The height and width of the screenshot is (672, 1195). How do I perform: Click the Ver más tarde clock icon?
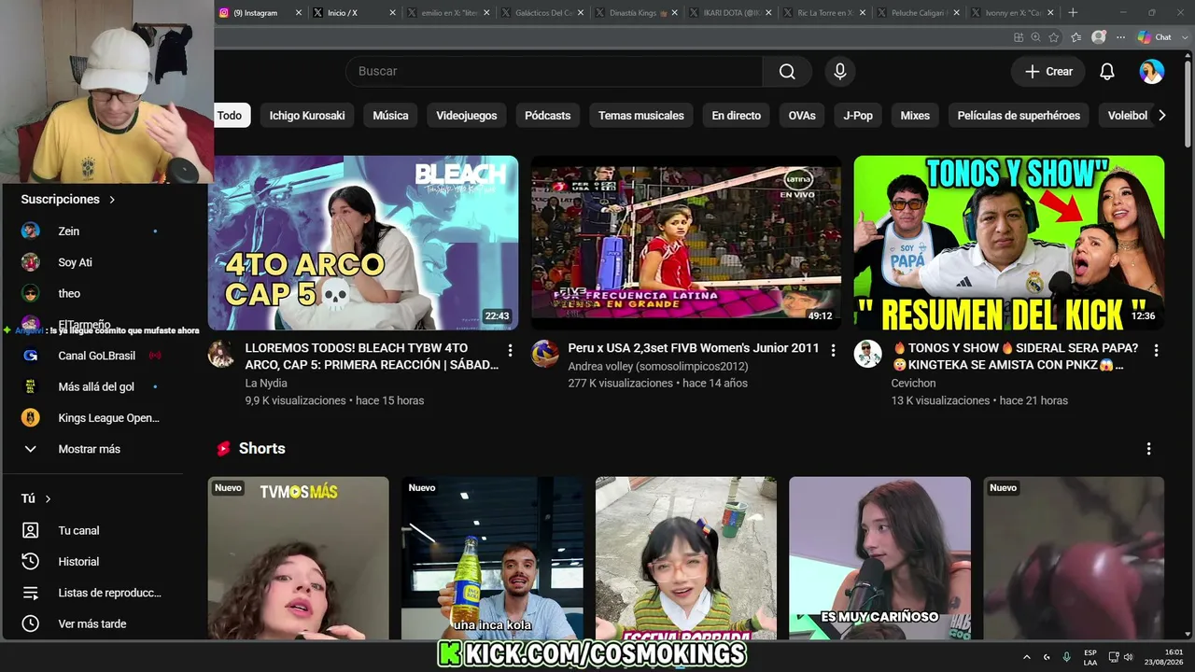click(x=31, y=623)
